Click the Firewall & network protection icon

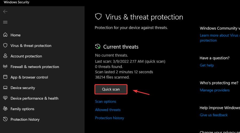tap(5, 66)
